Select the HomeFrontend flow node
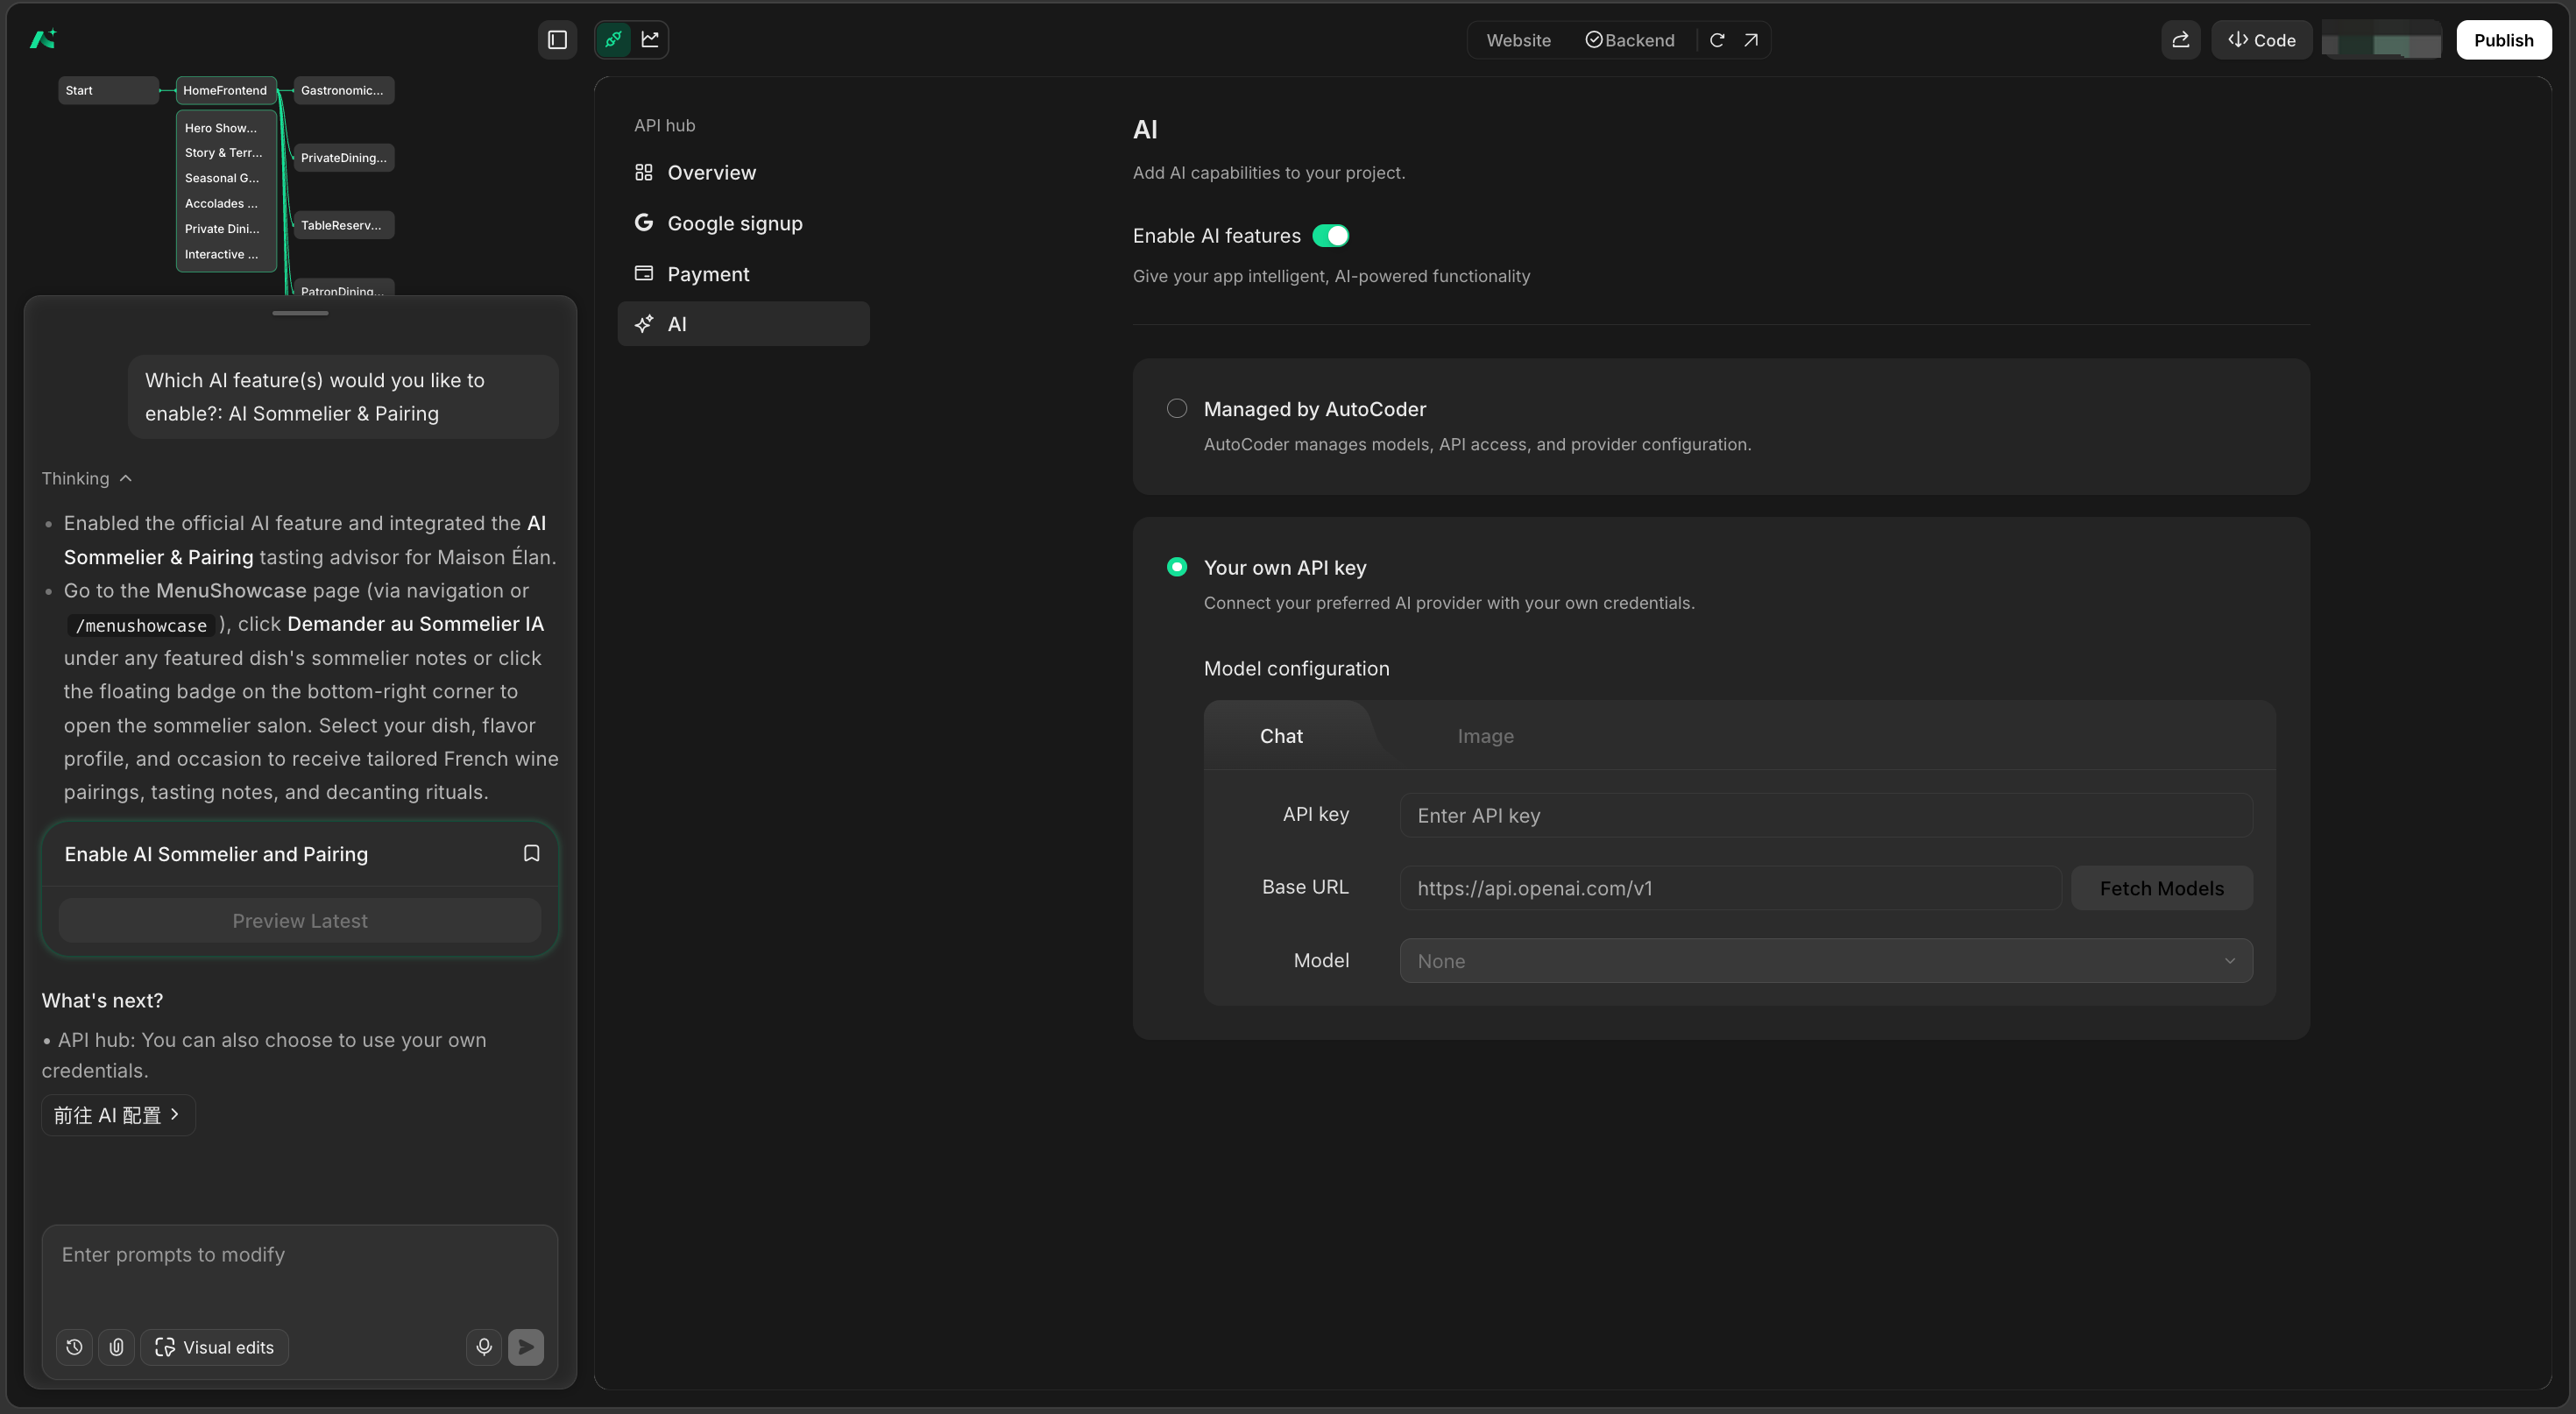 226,90
